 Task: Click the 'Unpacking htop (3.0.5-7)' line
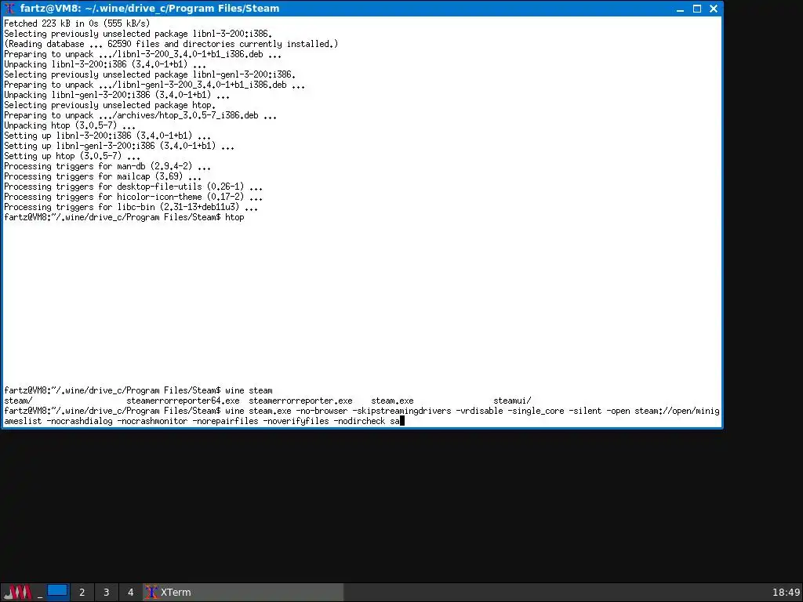pyautogui.click(x=70, y=125)
